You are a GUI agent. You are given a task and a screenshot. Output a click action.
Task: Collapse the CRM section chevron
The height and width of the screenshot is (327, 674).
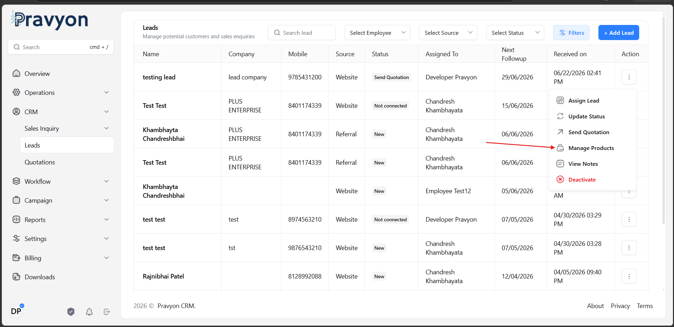point(107,112)
